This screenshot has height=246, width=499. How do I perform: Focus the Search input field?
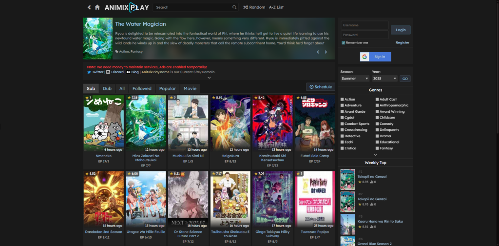pyautogui.click(x=195, y=7)
